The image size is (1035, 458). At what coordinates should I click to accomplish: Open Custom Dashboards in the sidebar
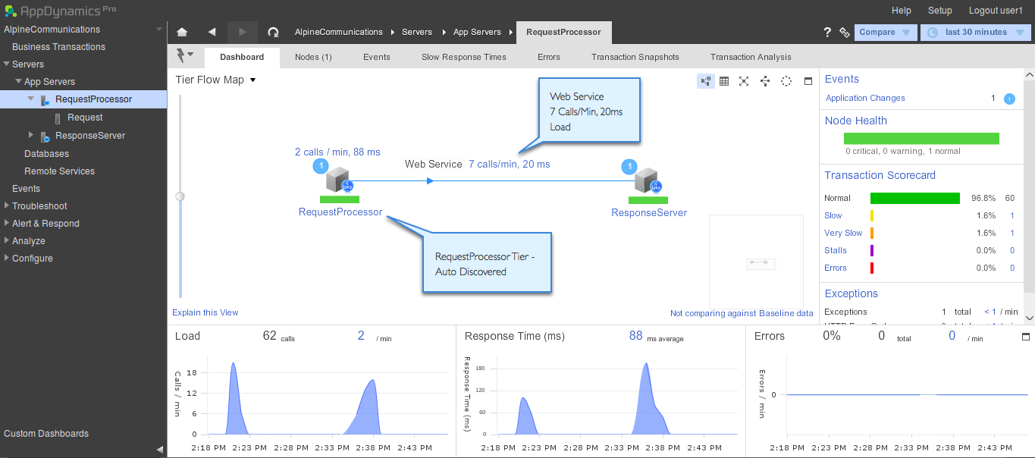coord(46,434)
